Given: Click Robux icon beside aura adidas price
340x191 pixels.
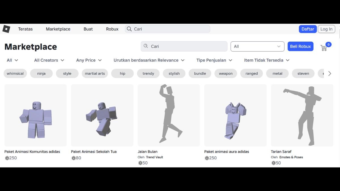Looking at the screenshot, I should pos(207,158).
